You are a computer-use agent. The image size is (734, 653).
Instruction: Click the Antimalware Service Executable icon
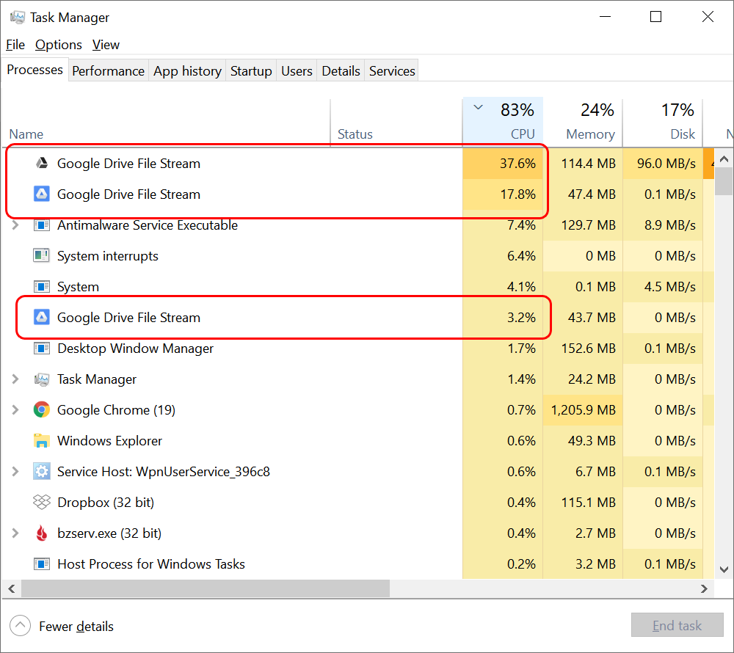point(42,225)
